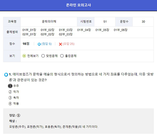Click the 01부_06장 chapter label
The image size is (157, 140).
click(121, 30)
